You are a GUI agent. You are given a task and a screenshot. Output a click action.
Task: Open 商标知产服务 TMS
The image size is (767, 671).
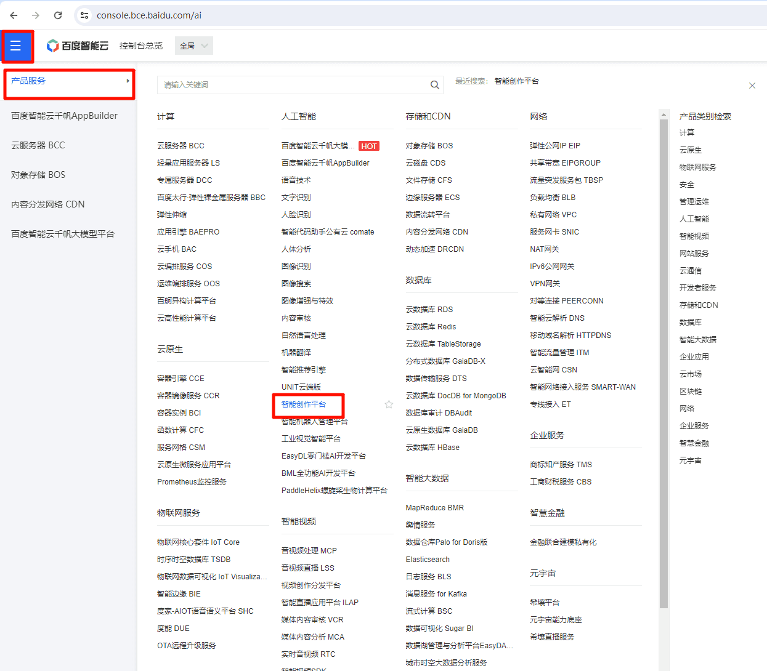point(561,465)
